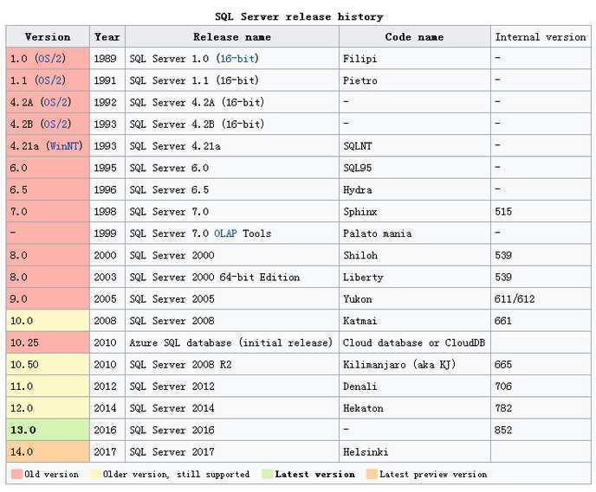Click internal version 665
The image size is (596, 492).
(x=503, y=365)
